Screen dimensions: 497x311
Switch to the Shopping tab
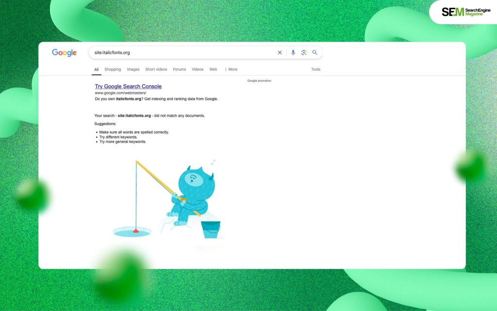coord(113,69)
